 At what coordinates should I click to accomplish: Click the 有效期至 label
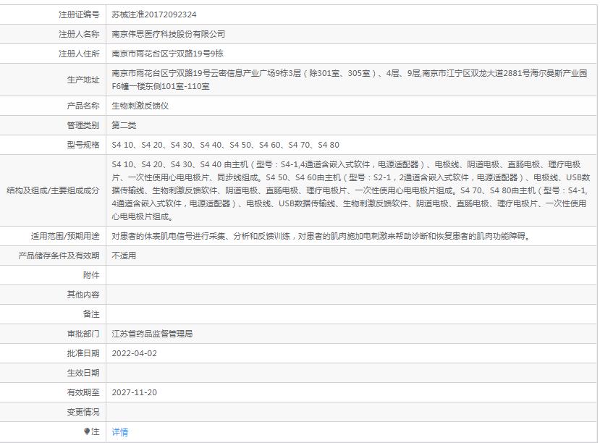tap(83, 392)
